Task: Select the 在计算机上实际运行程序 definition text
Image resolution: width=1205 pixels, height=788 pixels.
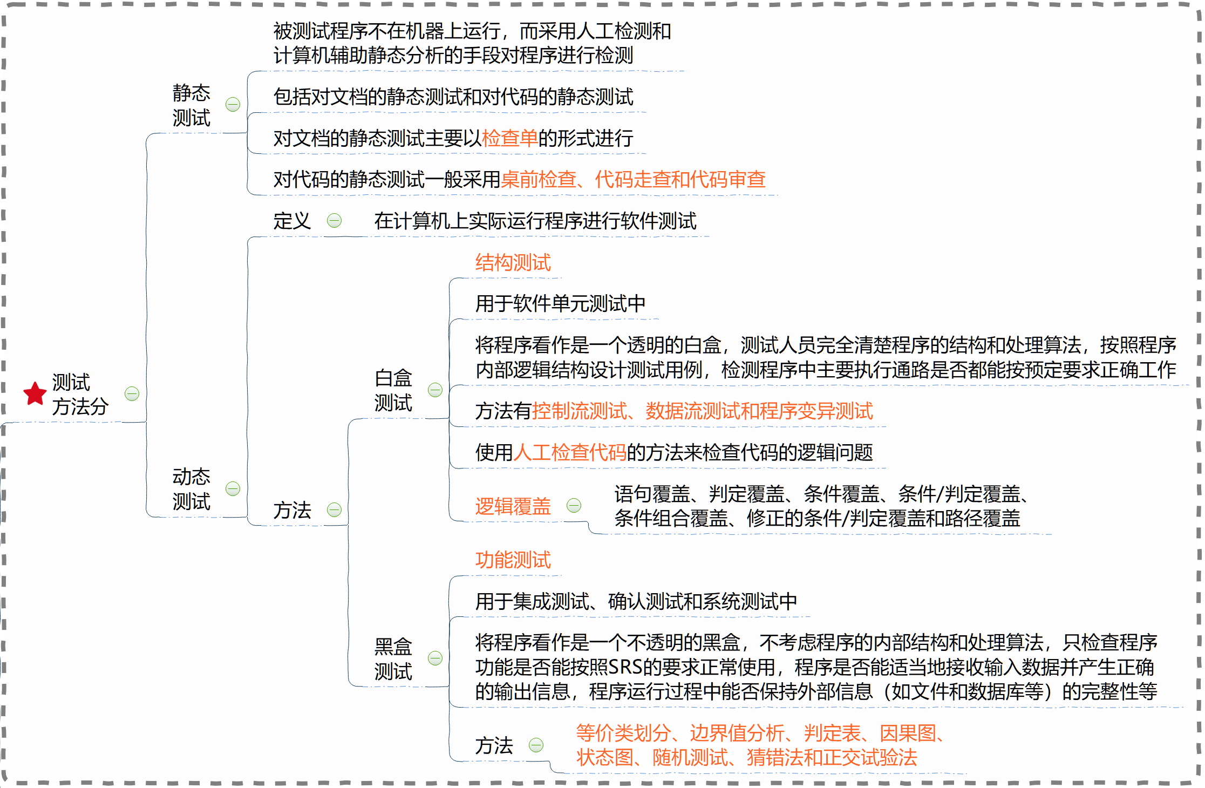Action: (535, 220)
